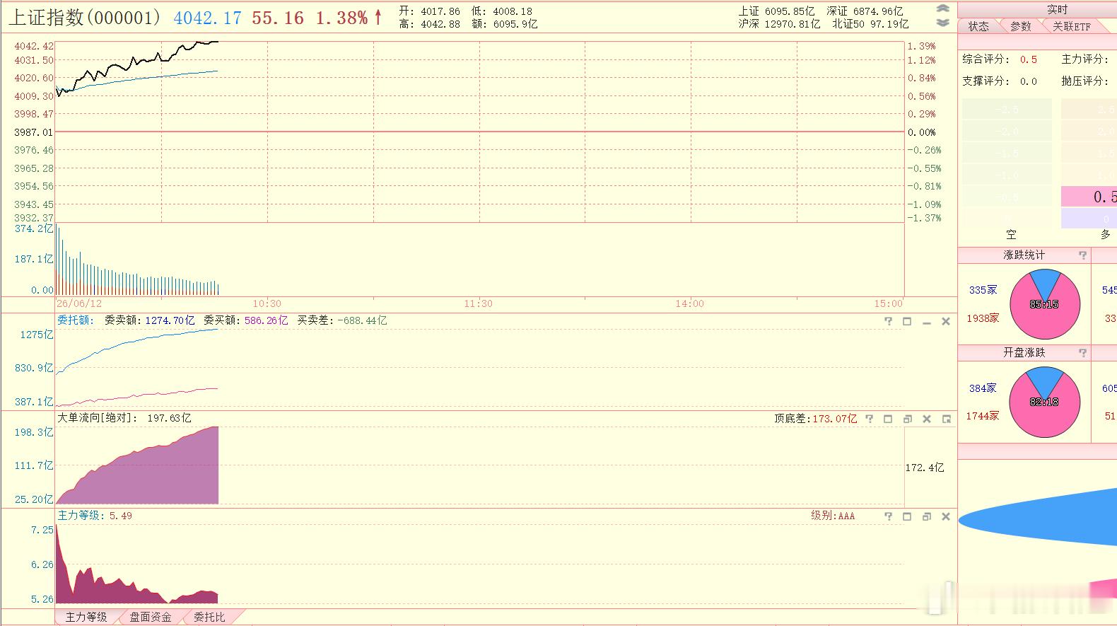Image resolution: width=1117 pixels, height=626 pixels.
Task: Click the double up-arrow chevron icon
Action: coord(942,9)
